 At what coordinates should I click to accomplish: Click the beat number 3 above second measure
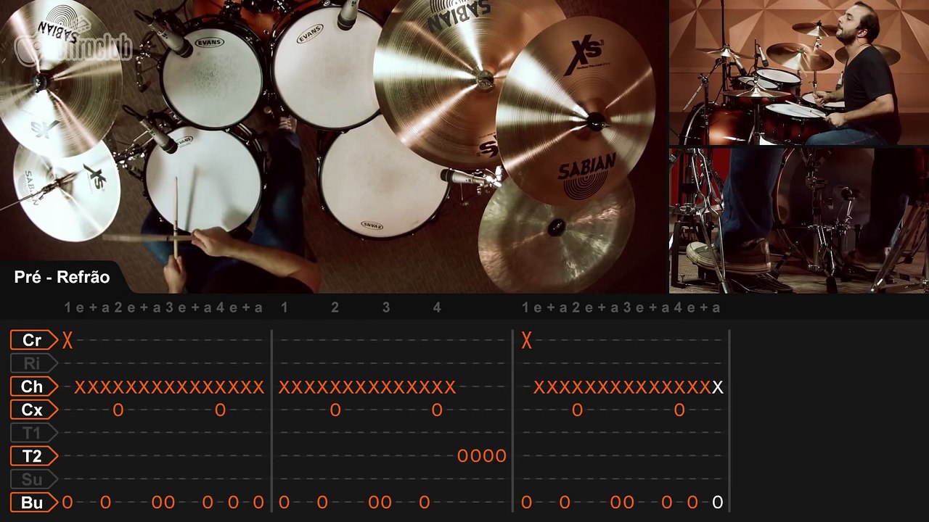[x=386, y=307]
